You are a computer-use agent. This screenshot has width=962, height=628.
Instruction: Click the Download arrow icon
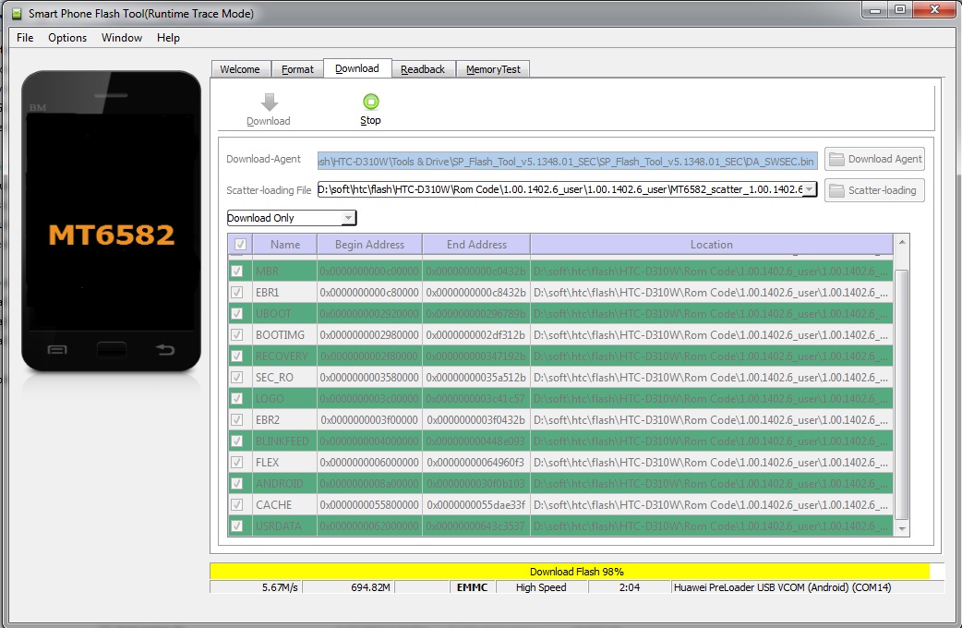pyautogui.click(x=270, y=102)
